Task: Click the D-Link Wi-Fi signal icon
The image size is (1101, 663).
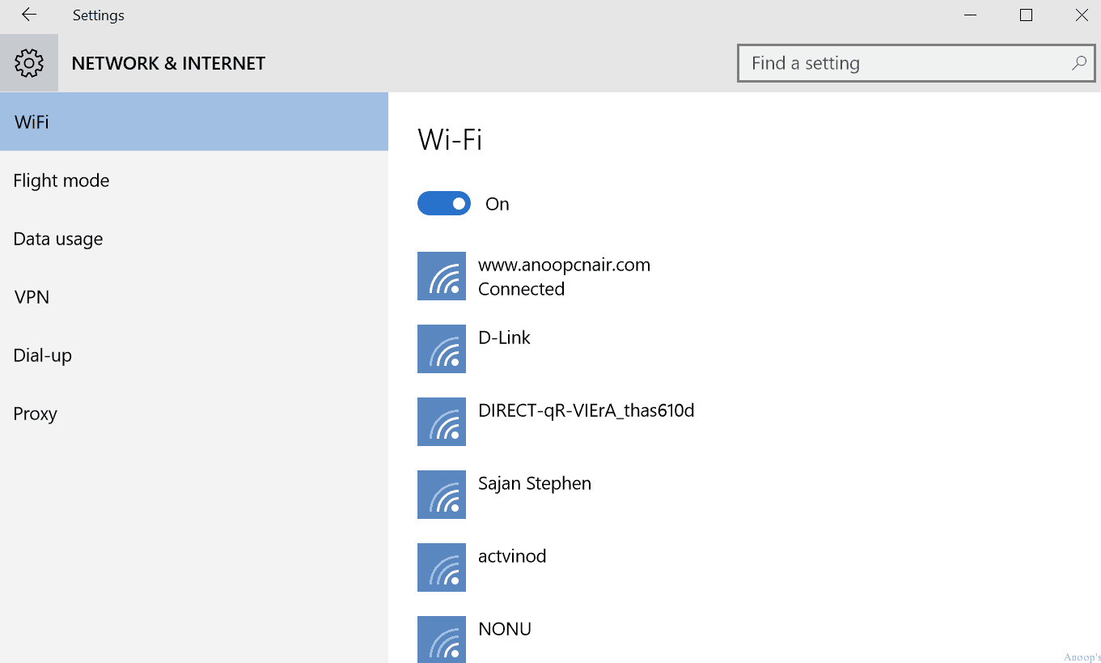Action: point(442,349)
